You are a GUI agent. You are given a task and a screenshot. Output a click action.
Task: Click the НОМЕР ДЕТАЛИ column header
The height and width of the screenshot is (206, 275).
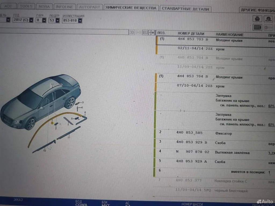[191, 34]
